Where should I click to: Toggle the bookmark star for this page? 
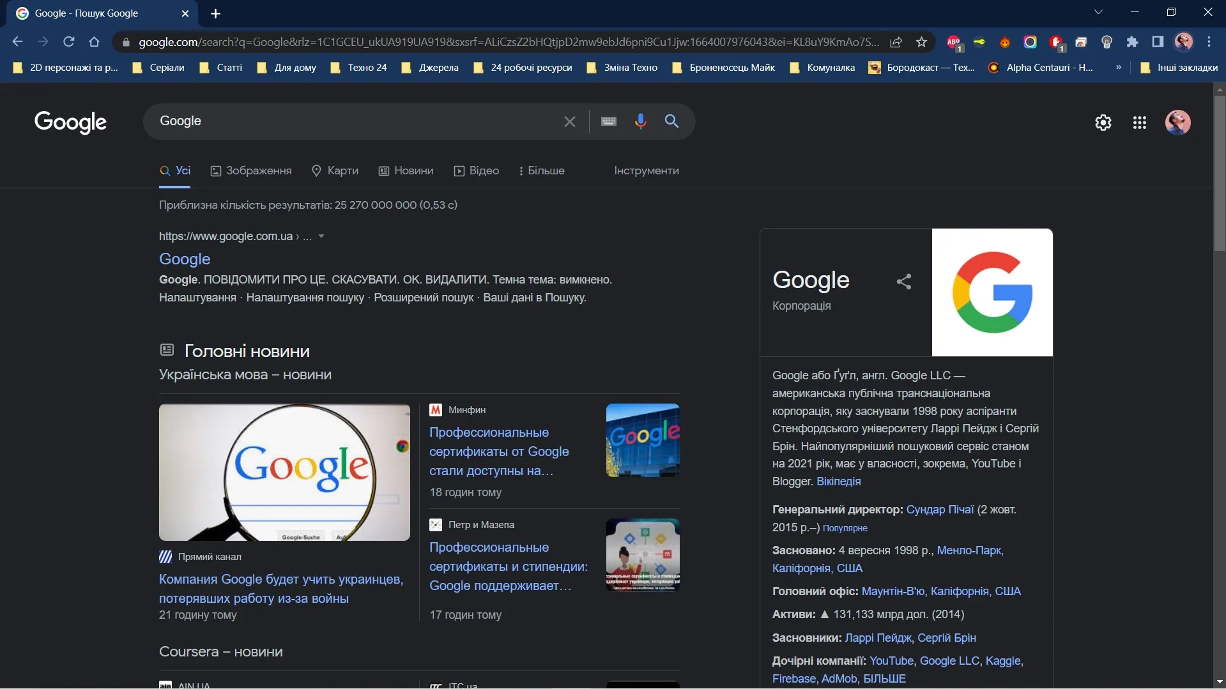921,42
